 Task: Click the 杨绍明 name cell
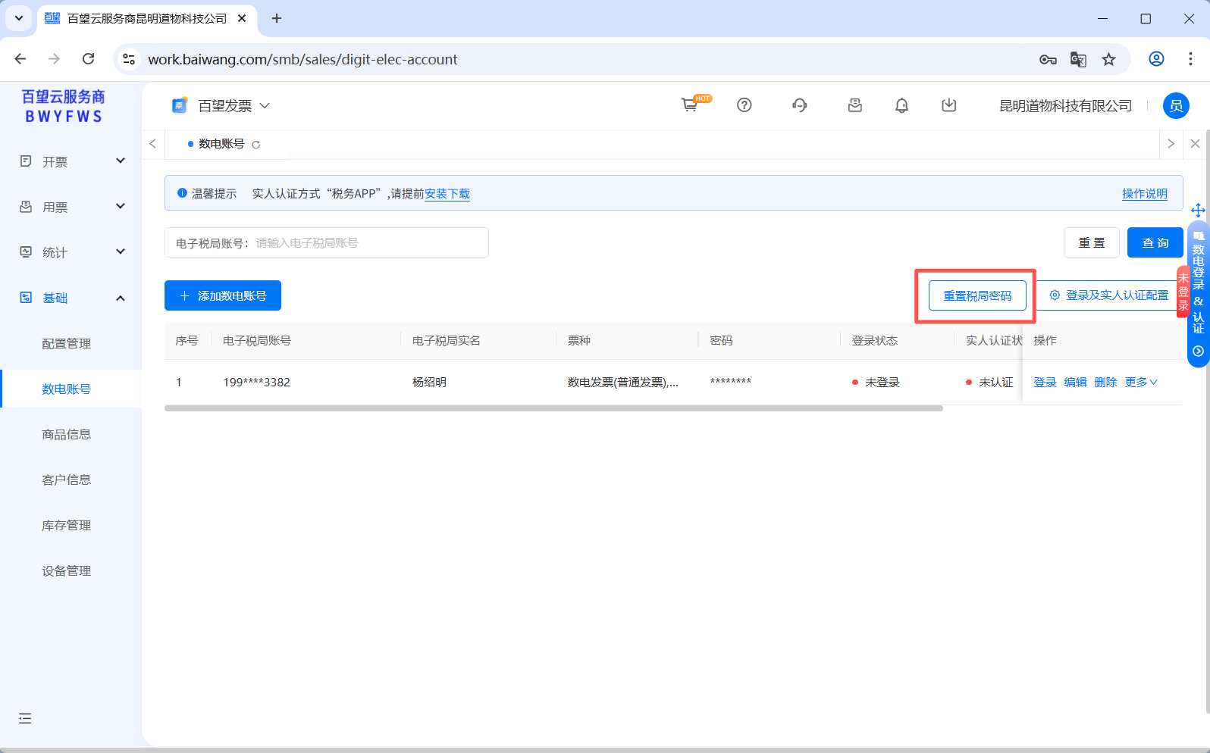pyautogui.click(x=429, y=383)
